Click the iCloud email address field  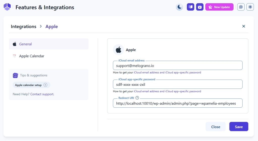[x=178, y=65]
